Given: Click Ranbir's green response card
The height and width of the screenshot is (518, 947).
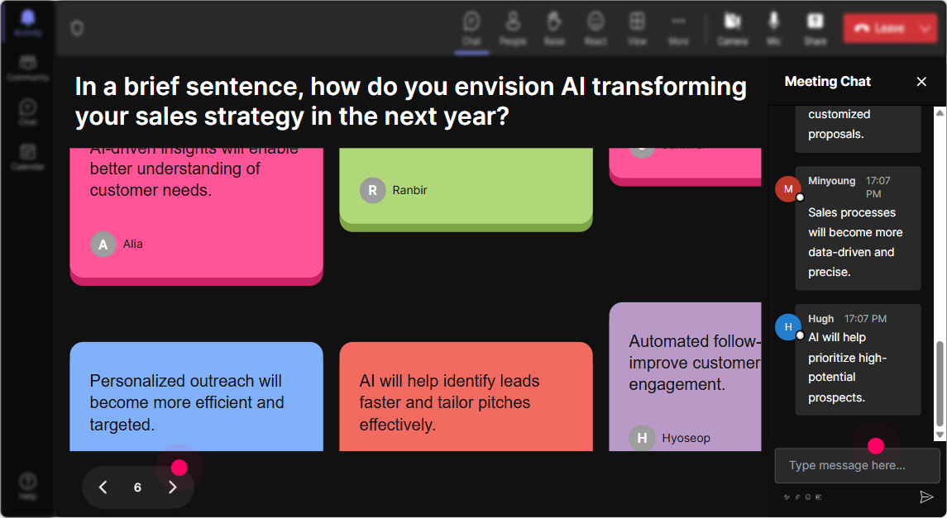Looking at the screenshot, I should point(466,189).
